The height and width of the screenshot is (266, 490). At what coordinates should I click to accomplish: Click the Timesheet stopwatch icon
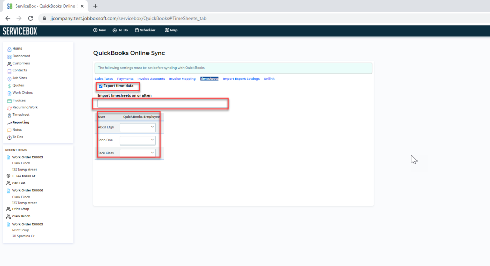pyautogui.click(x=9, y=115)
